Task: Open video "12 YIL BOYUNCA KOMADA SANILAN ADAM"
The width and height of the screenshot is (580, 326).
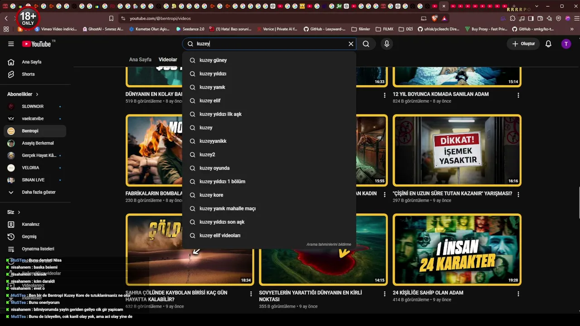Action: point(440,94)
